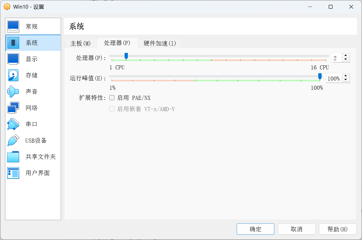This screenshot has width=362, height=240.
Task: Open the 硬件加速(1) tab
Action: point(160,43)
